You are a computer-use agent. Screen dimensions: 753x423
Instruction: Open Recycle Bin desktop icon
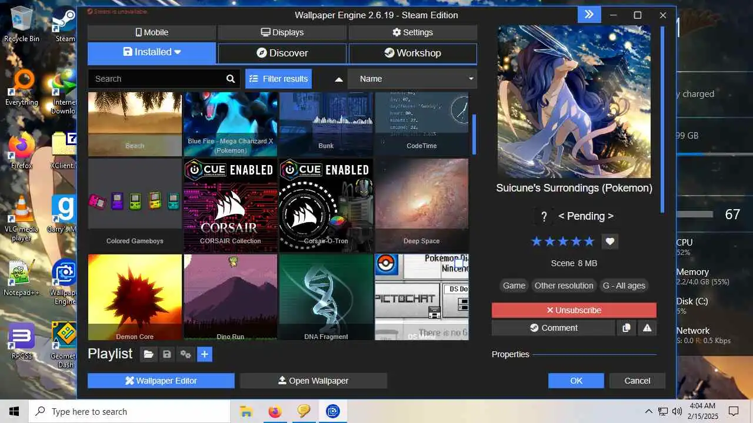click(x=22, y=25)
